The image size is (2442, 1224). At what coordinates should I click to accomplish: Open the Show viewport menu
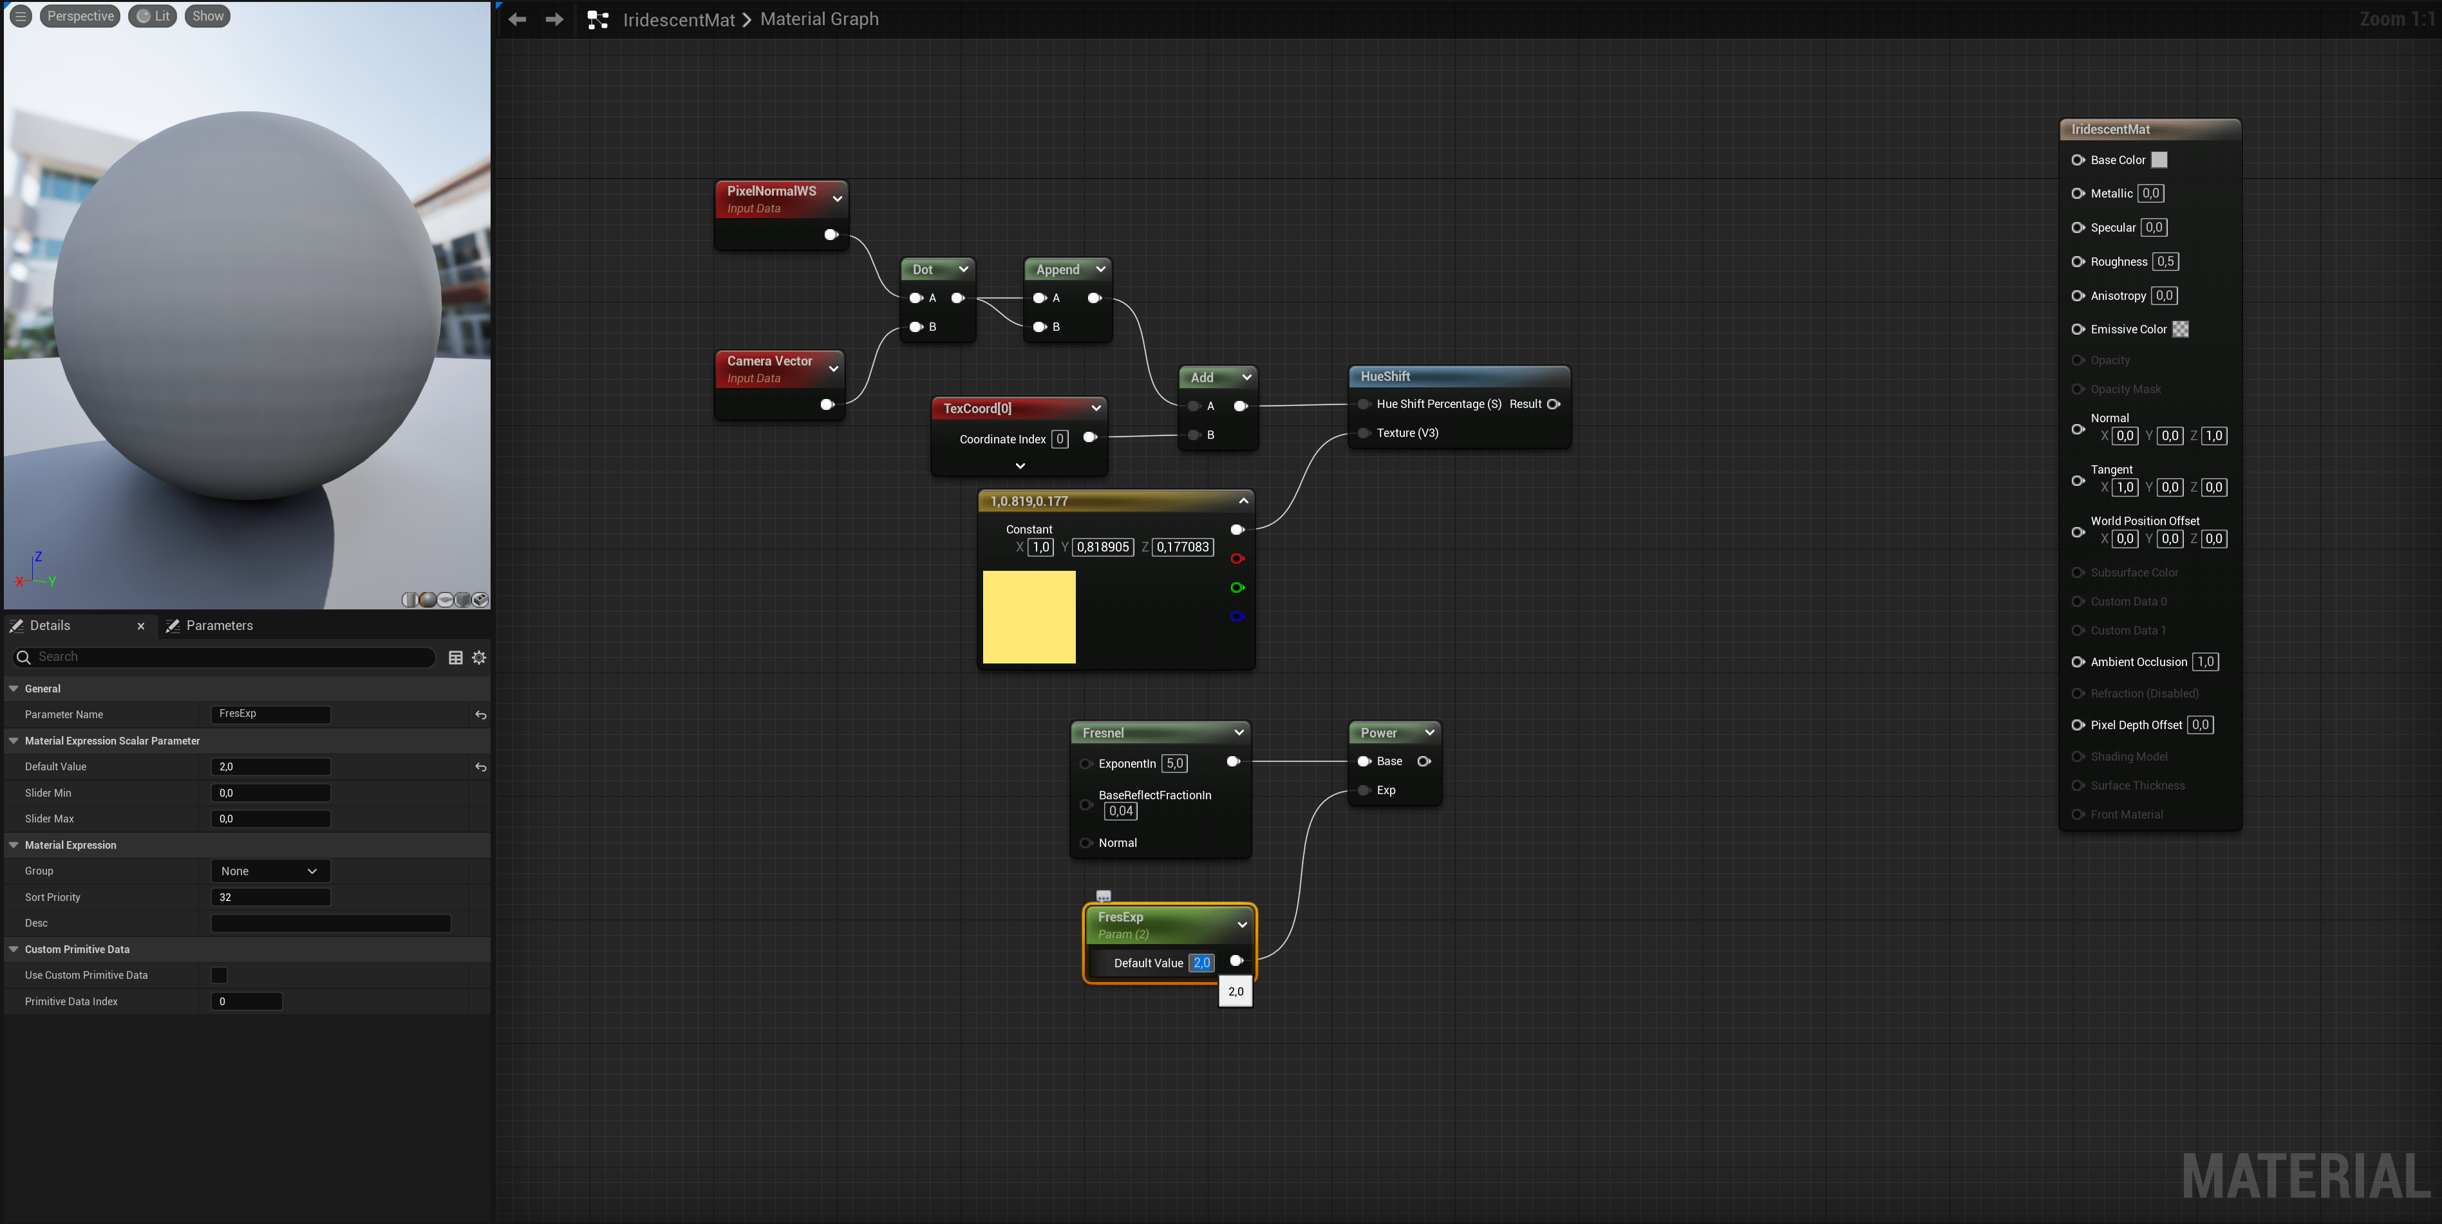(207, 16)
